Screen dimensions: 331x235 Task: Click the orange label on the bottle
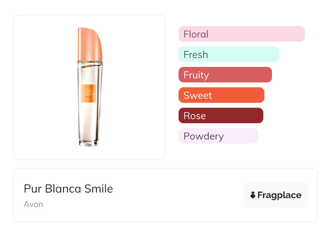88,93
